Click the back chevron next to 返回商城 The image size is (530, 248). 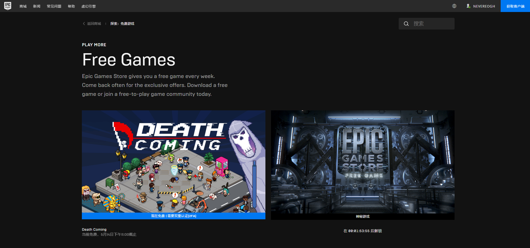tap(84, 24)
